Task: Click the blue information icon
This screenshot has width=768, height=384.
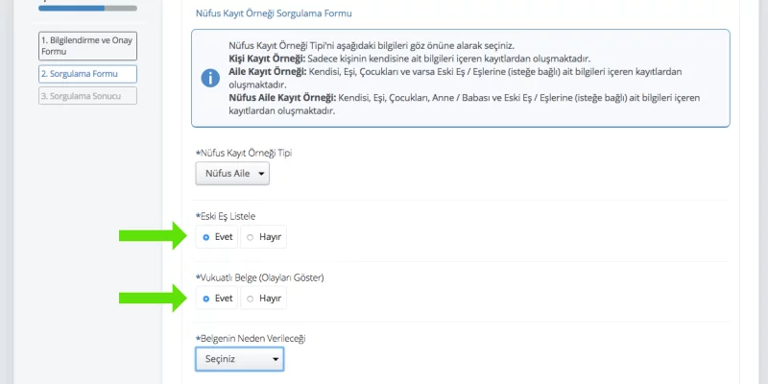Action: [210, 78]
